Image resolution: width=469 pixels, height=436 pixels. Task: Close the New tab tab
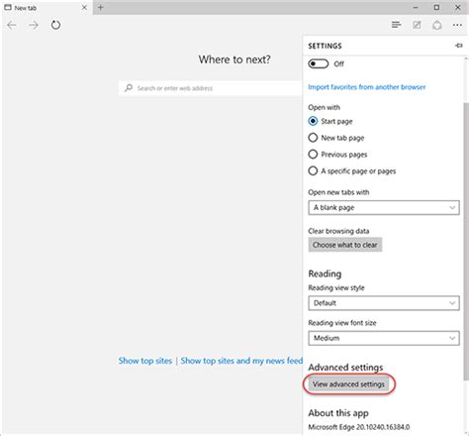coord(84,7)
